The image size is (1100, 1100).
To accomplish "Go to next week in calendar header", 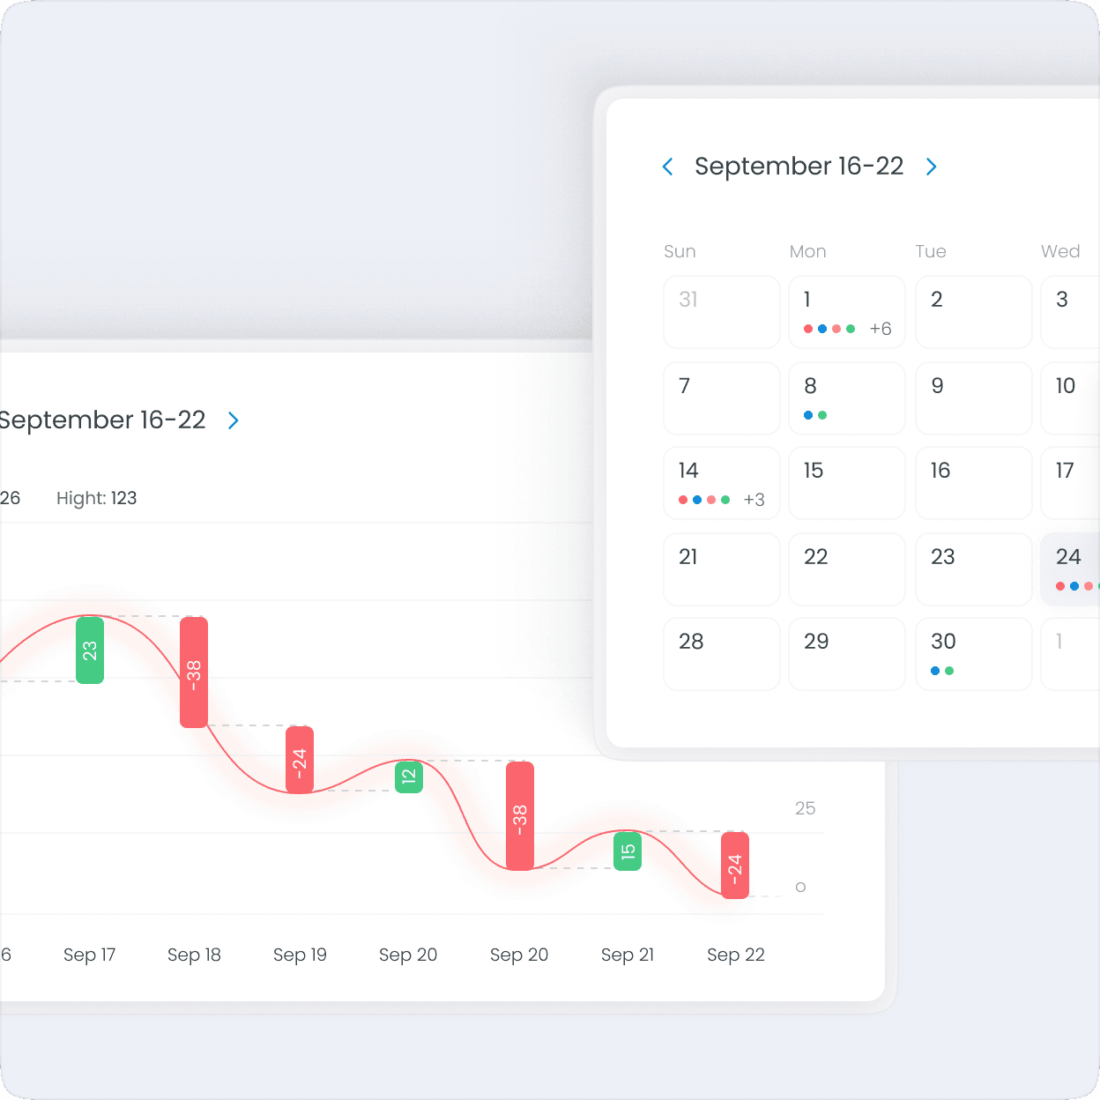I will coord(932,167).
